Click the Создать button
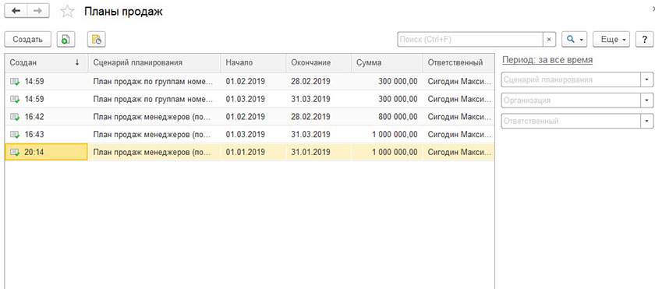The height and width of the screenshot is (289, 655). point(27,39)
